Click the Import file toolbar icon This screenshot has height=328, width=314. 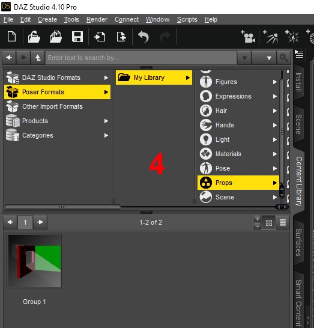click(100, 37)
